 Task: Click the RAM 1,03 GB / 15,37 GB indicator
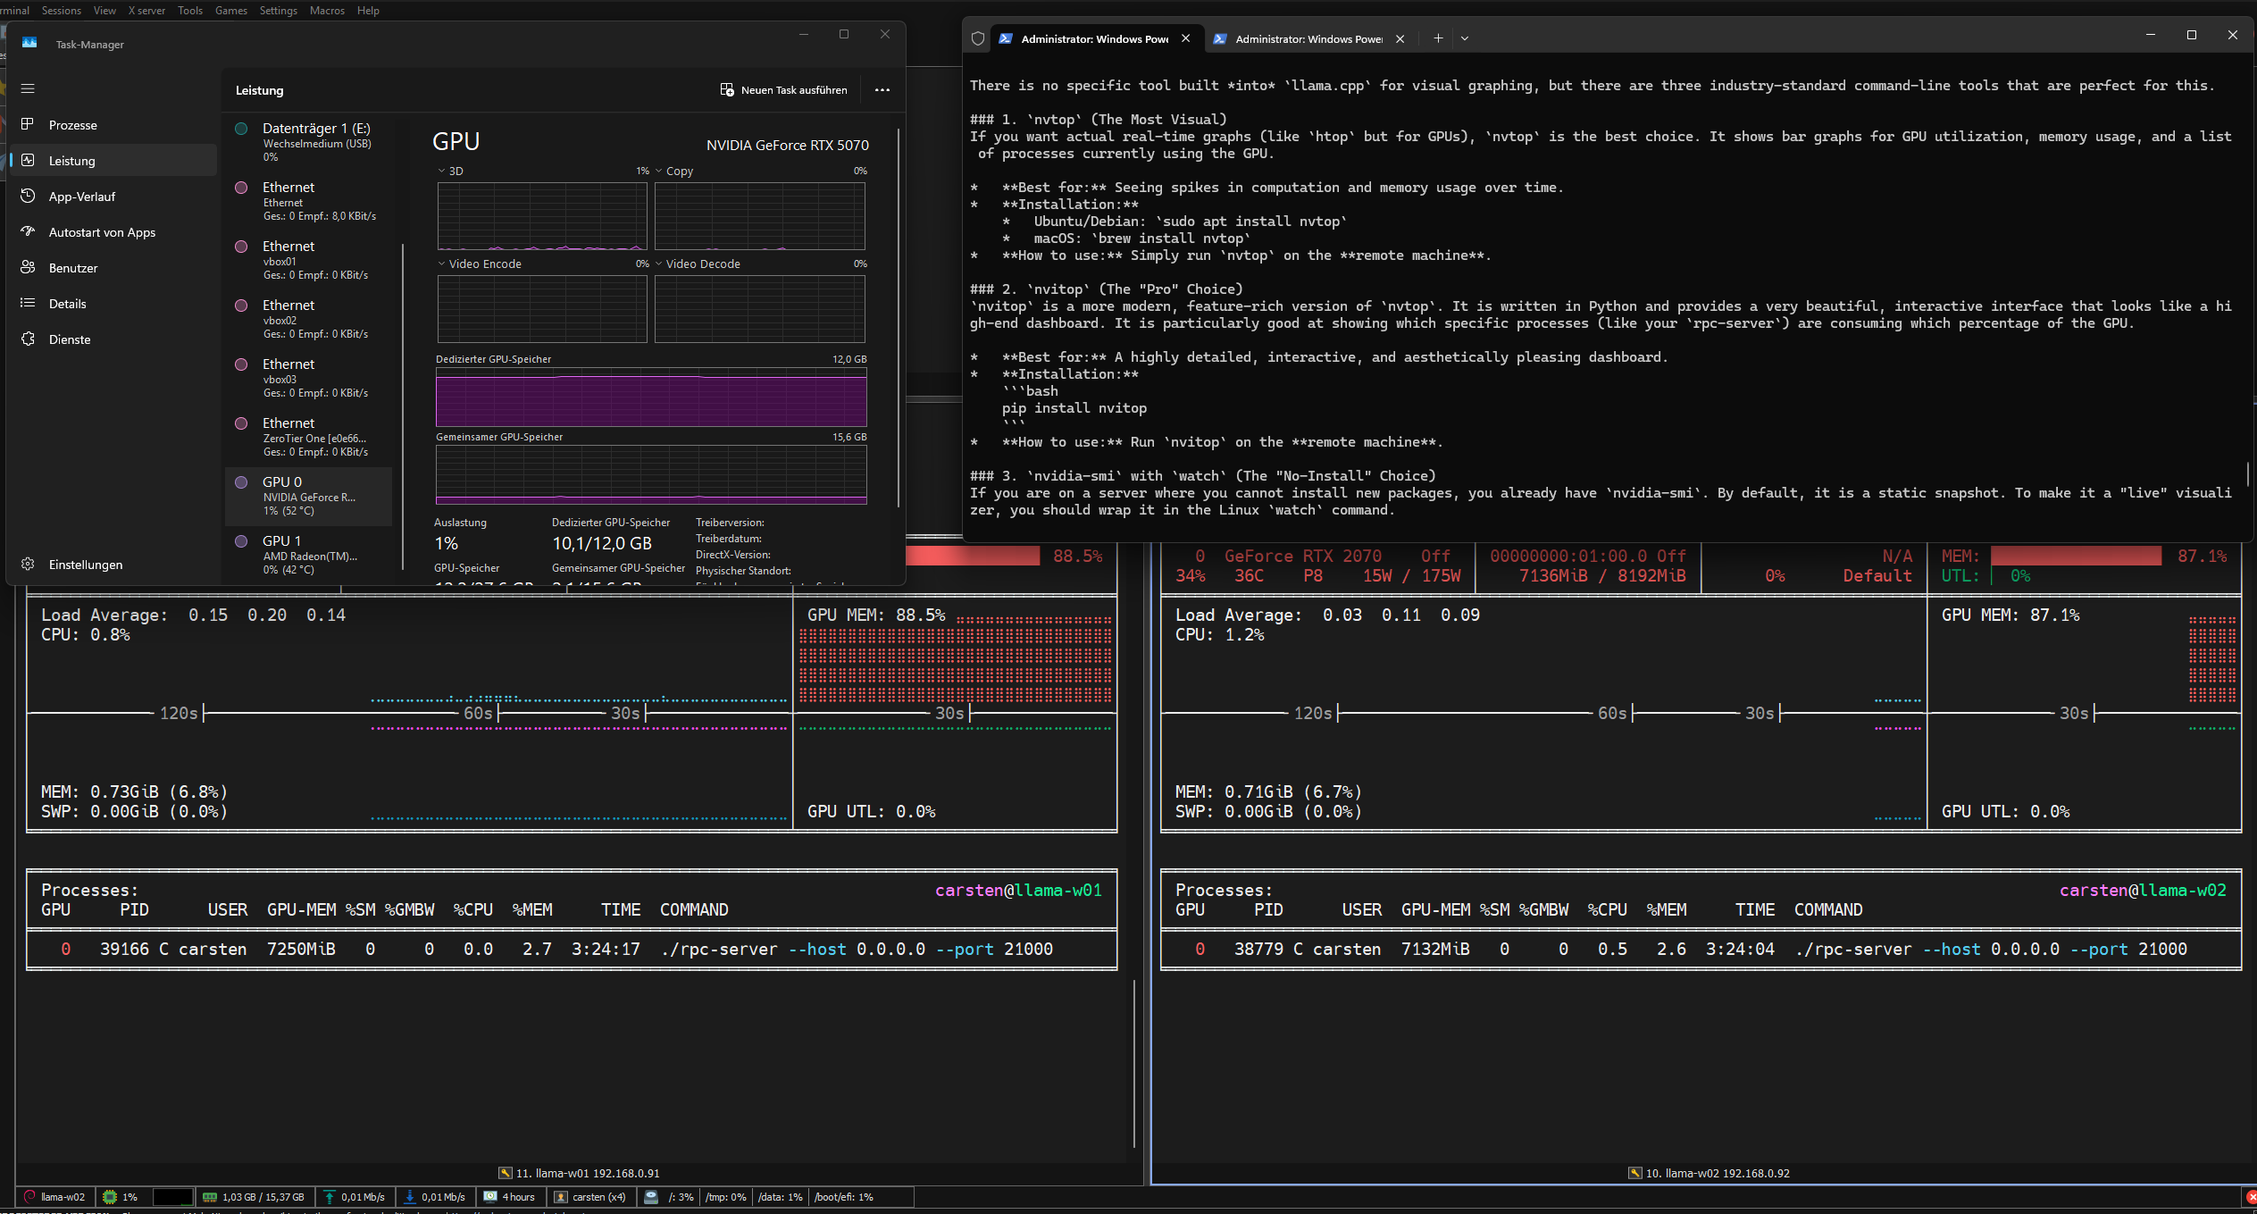[254, 1197]
